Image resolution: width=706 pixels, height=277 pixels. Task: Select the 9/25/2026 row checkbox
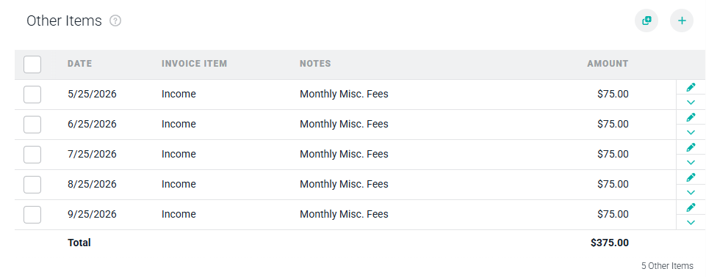click(32, 215)
